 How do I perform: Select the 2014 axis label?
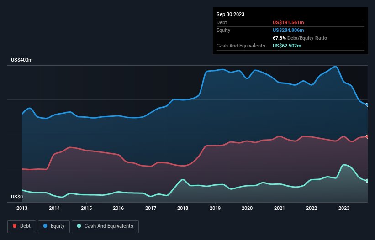click(x=54, y=208)
